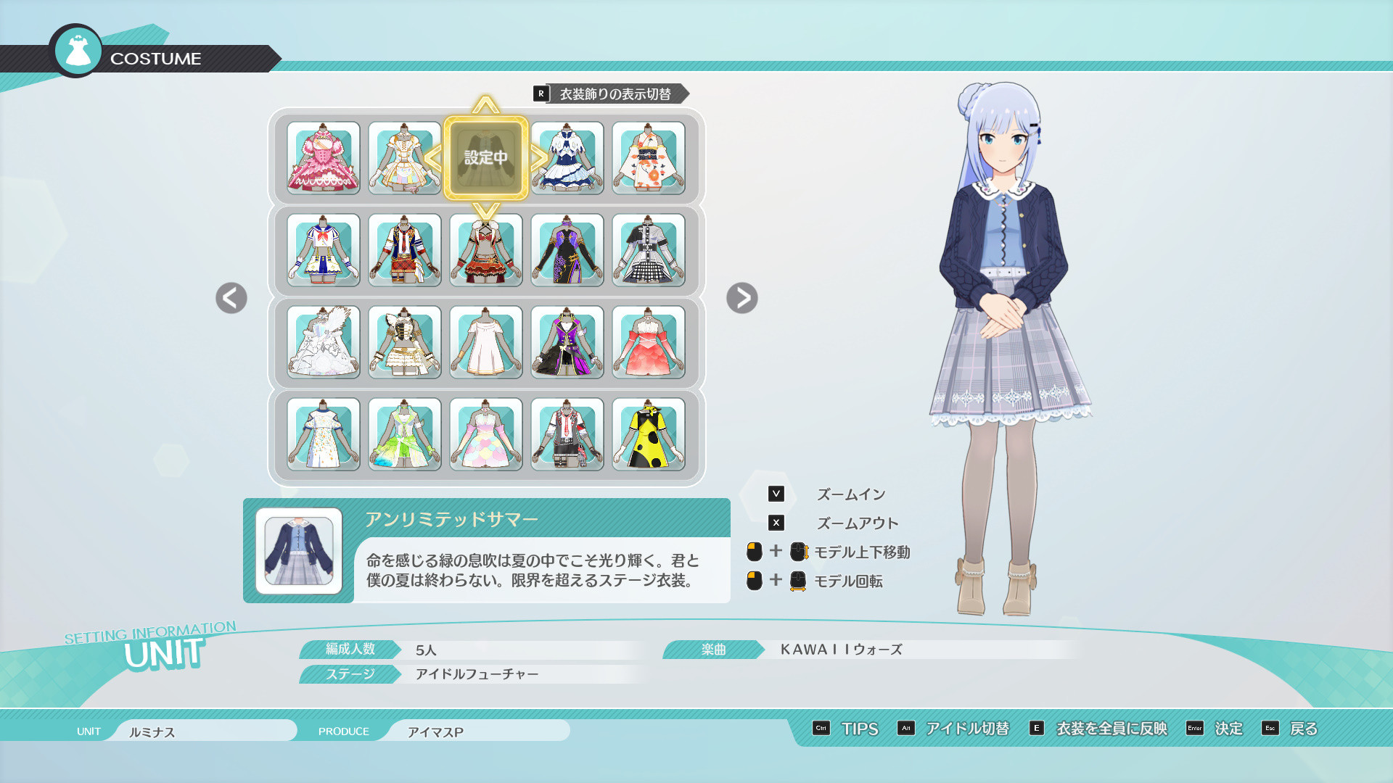The height and width of the screenshot is (783, 1393).
Task: Choose the coral red strapless dress costume
Action: click(x=648, y=342)
